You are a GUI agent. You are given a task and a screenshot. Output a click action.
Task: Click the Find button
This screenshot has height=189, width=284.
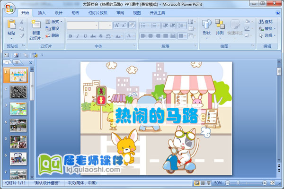[266, 22]
